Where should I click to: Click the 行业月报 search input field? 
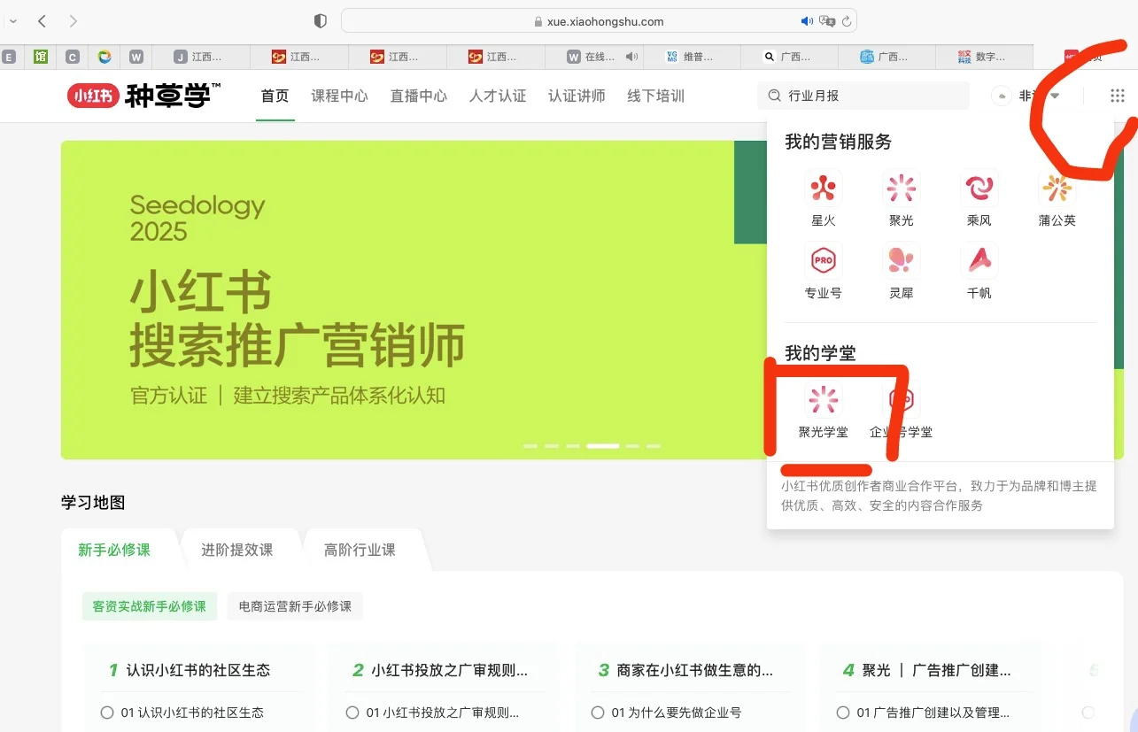click(x=863, y=96)
